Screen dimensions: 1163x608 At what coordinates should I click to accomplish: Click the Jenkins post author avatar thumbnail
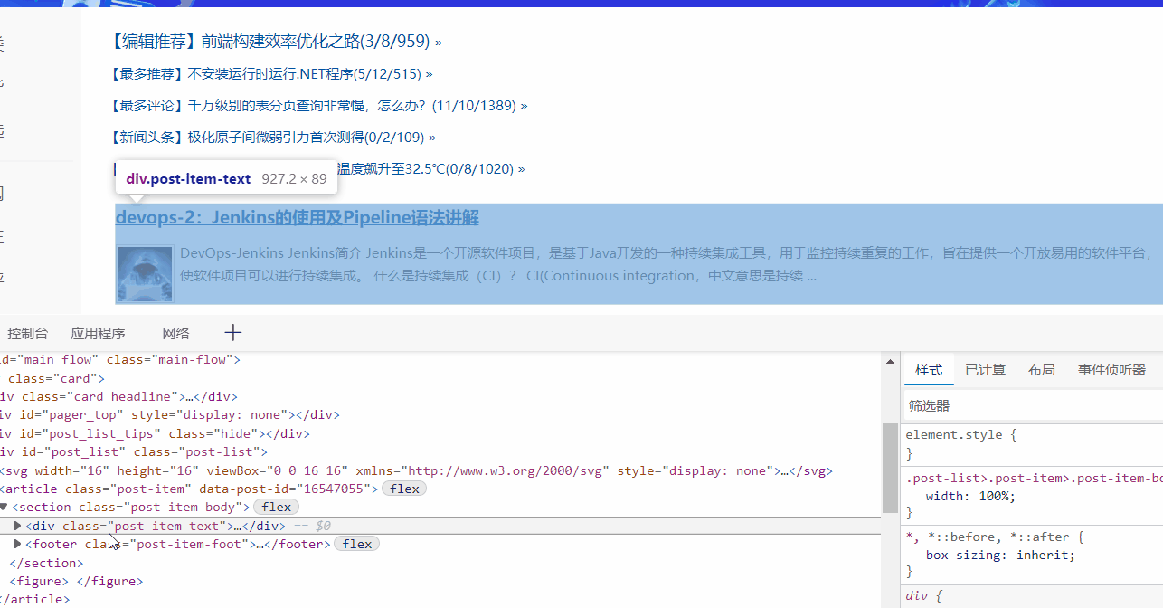coord(145,273)
